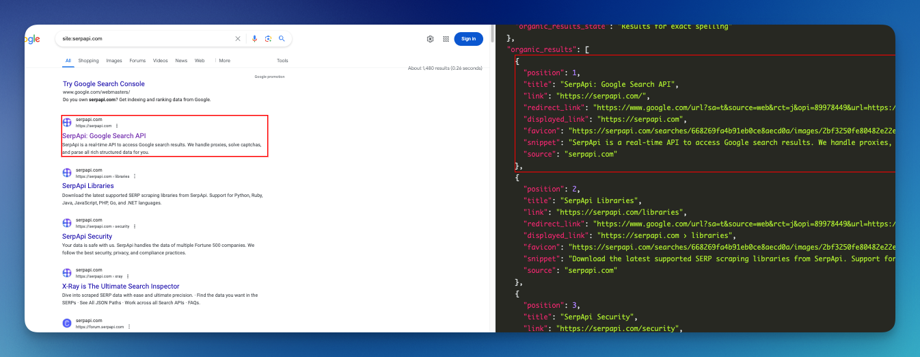The image size is (920, 357).
Task: Click the Google logo
Action: coord(33,39)
